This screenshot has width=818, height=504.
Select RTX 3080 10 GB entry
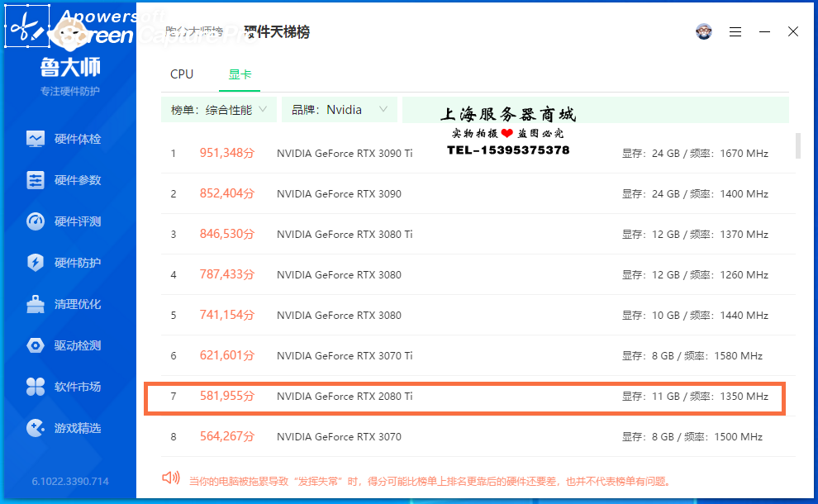pyautogui.click(x=478, y=315)
